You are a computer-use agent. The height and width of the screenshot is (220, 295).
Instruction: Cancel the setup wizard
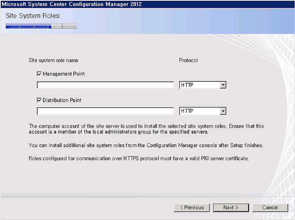tap(270, 208)
